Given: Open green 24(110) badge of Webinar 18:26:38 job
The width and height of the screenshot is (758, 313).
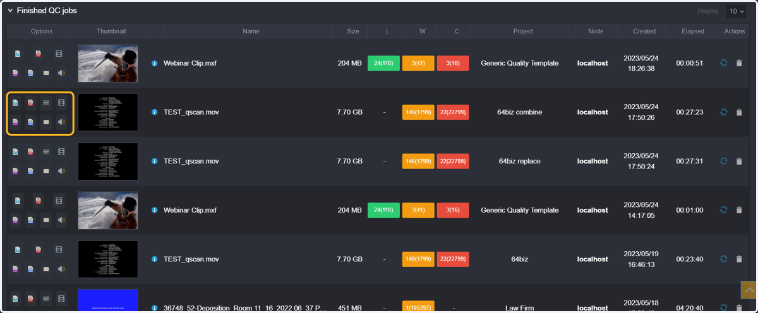Looking at the screenshot, I should click(384, 63).
